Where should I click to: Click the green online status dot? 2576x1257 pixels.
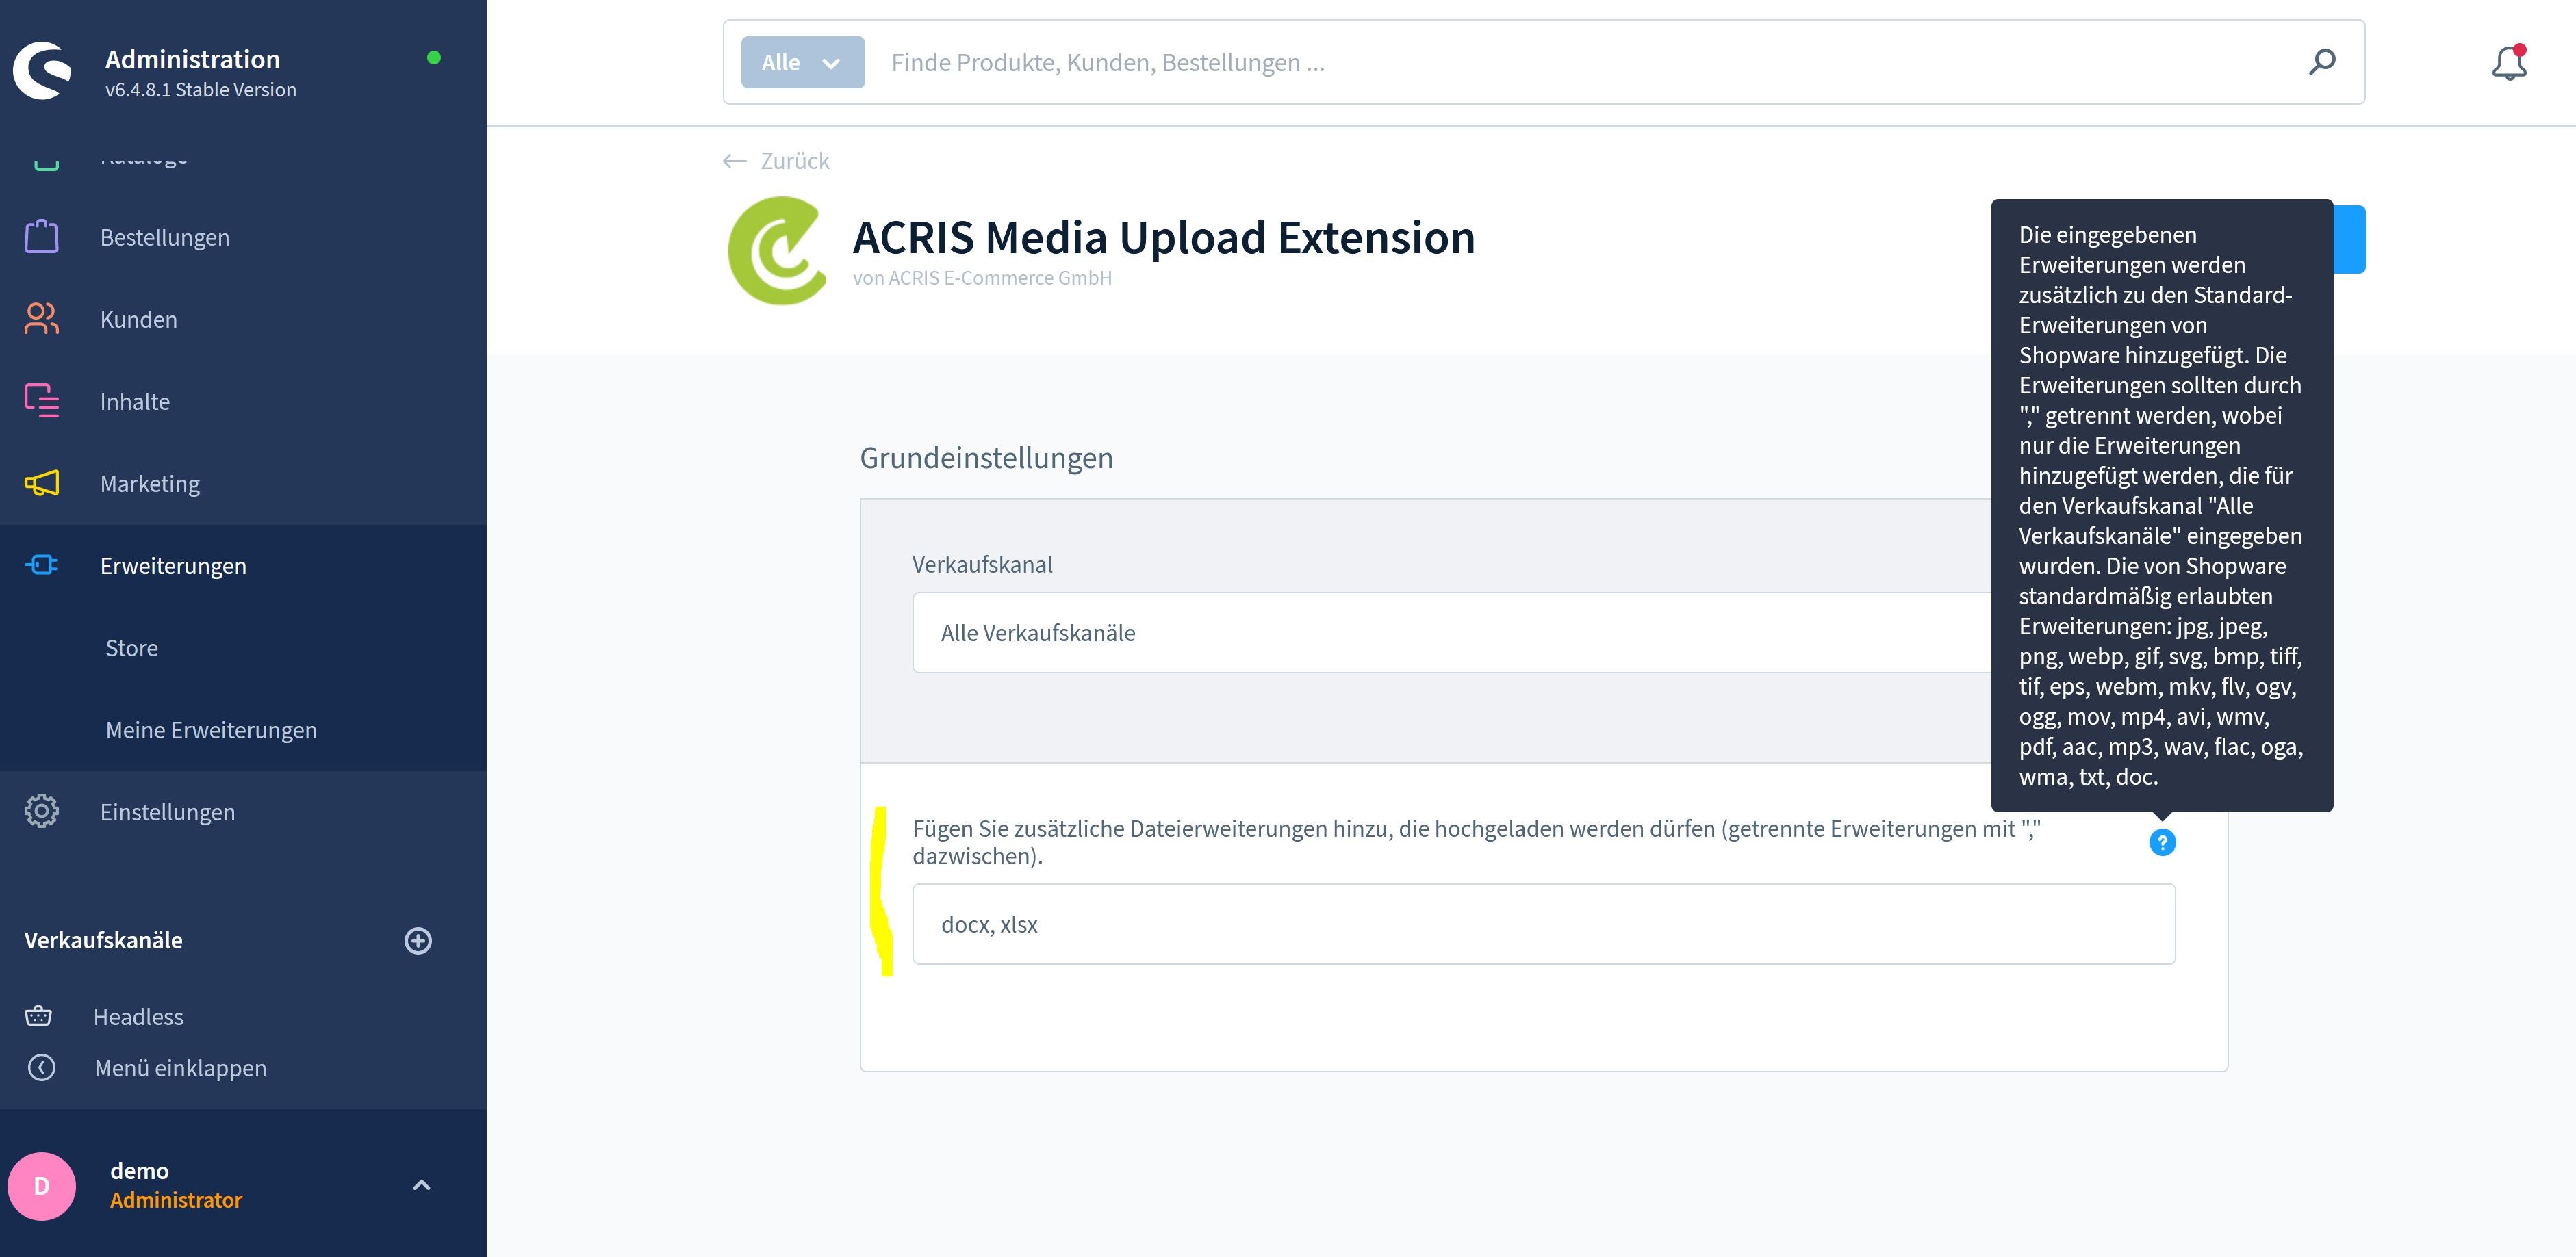tap(434, 57)
